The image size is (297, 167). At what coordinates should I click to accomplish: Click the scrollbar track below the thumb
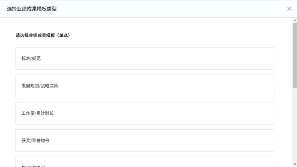point(295,125)
